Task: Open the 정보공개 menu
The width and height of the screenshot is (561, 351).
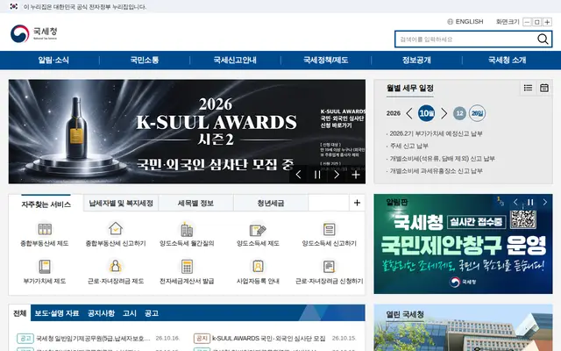Action: 416,60
